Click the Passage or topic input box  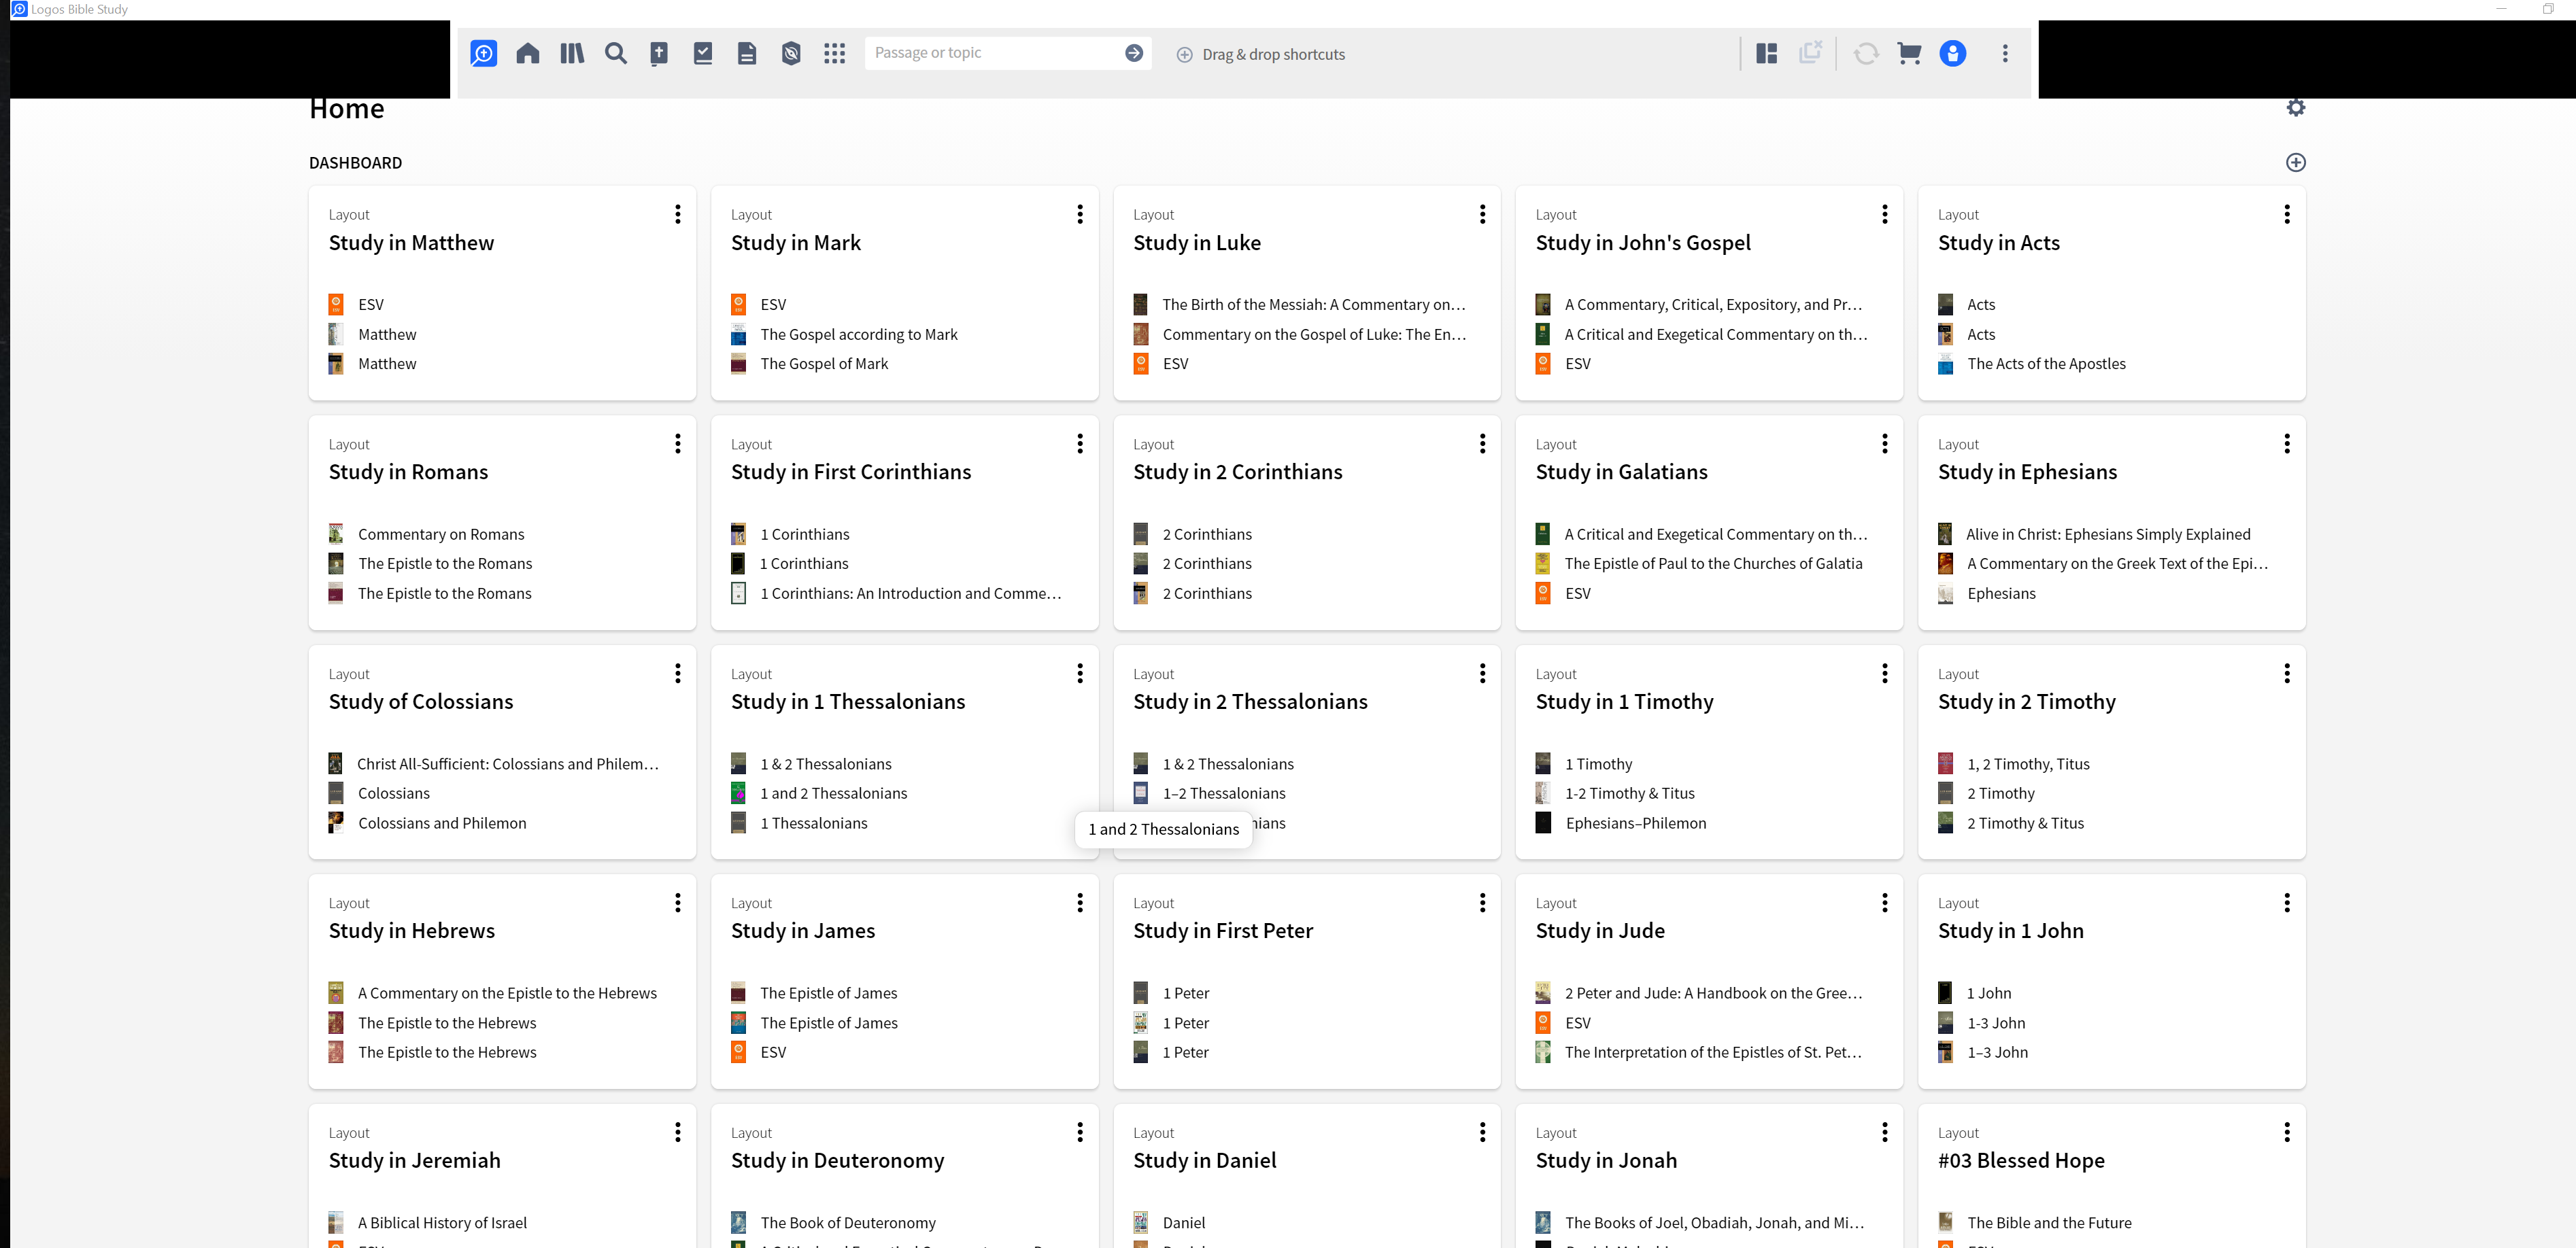pos(990,54)
